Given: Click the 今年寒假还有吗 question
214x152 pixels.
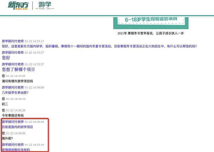Looking at the screenshot, I should (x=13, y=115).
